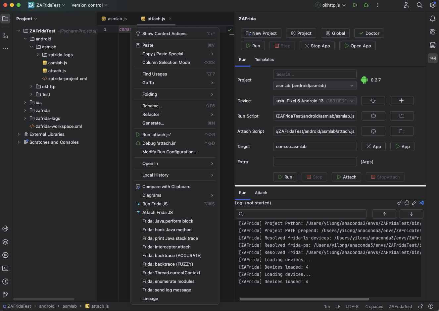Browse folder for Attach Script
Screen dimensions: 439x311
point(402,131)
